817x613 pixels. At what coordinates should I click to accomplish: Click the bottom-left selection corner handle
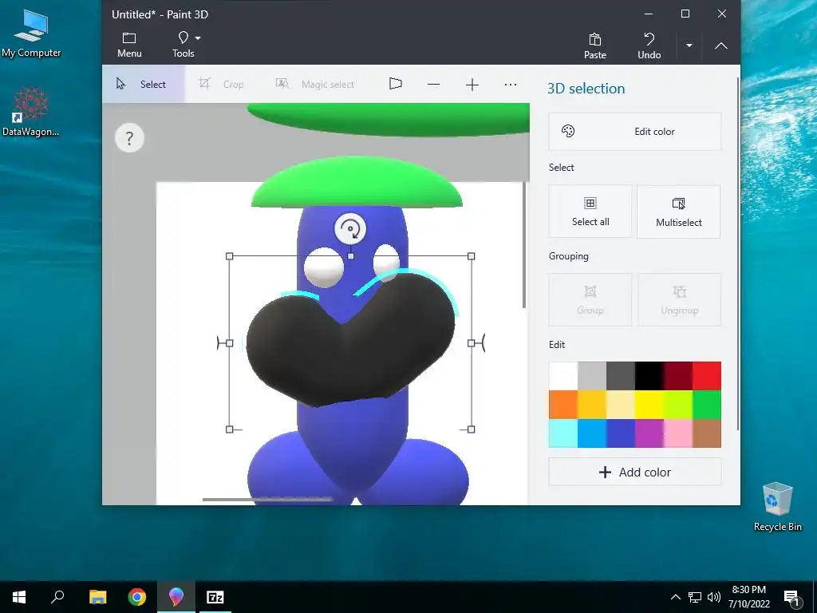click(x=229, y=429)
